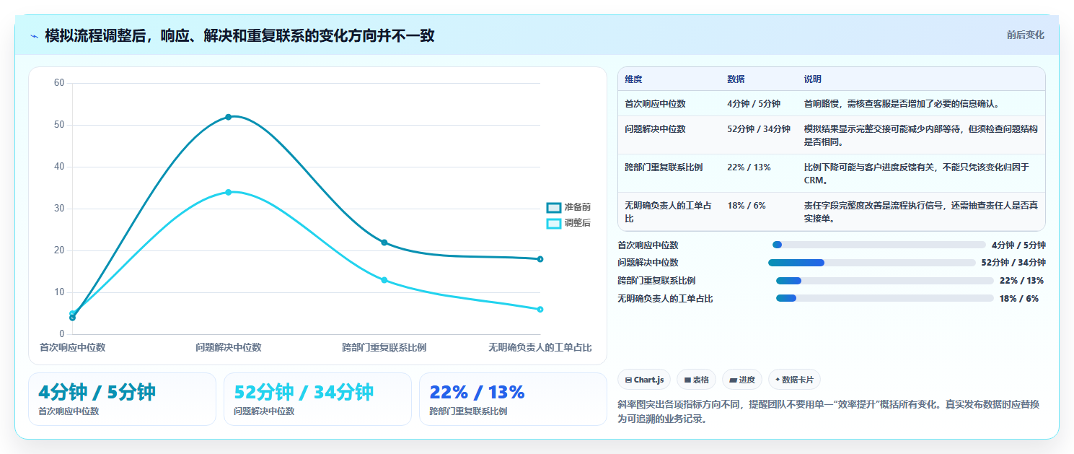
Task: Click the 维度 table column header
Action: (x=633, y=79)
